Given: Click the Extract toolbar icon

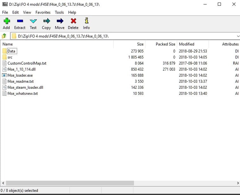Looking at the screenshot, I should (20, 21).
